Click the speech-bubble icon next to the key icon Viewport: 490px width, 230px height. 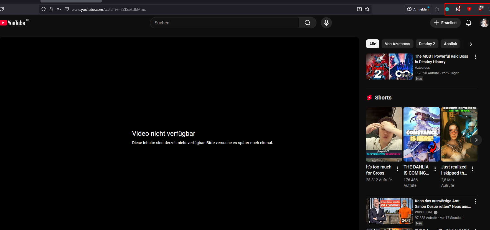[67, 9]
